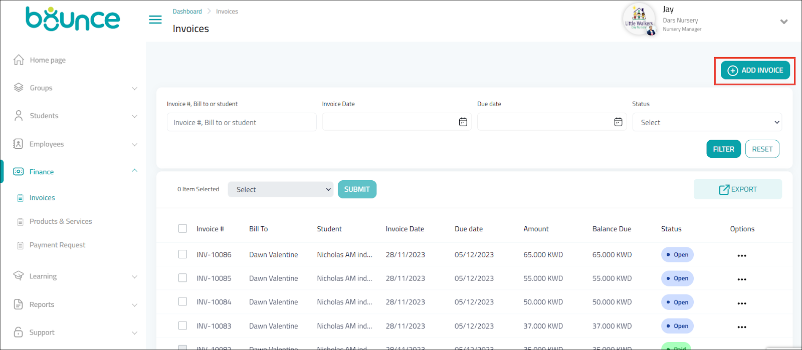Viewport: 802px width, 350px height.
Task: Expand the Support menu chevron
Action: 134,333
